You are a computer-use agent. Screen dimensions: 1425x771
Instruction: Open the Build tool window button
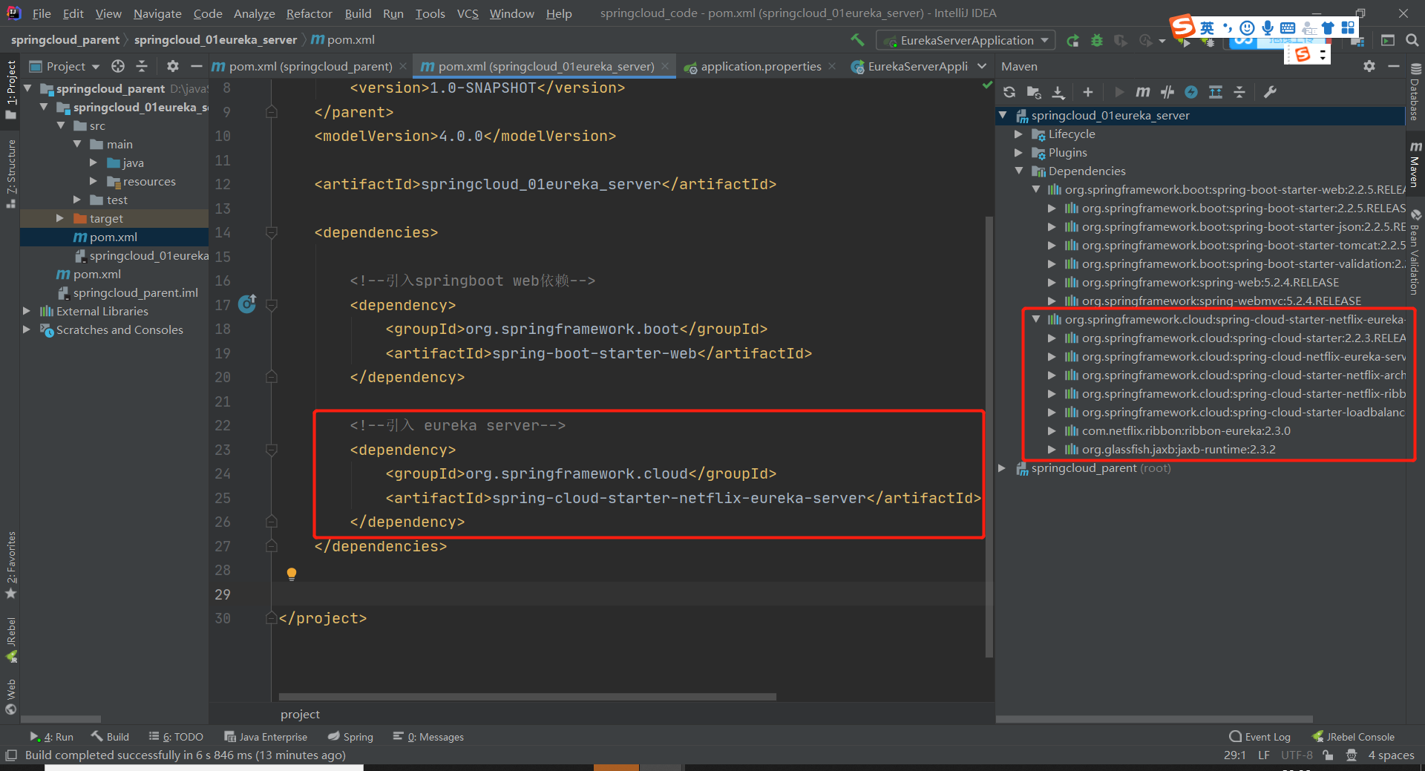110,737
